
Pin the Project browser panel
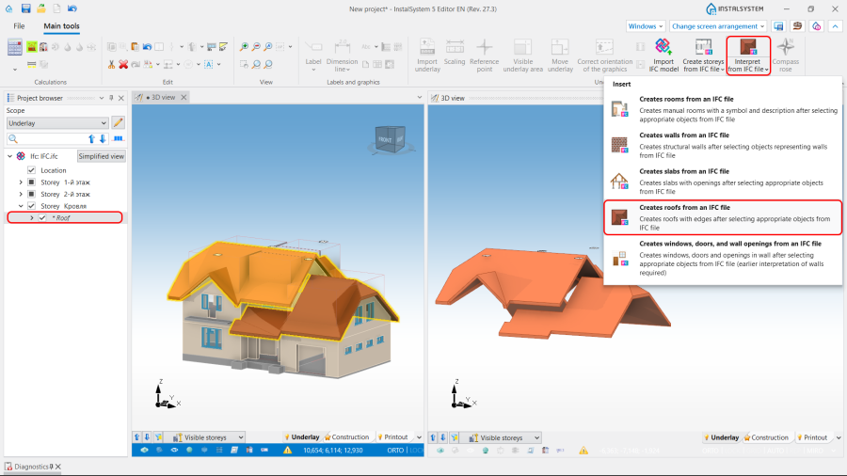click(x=111, y=98)
